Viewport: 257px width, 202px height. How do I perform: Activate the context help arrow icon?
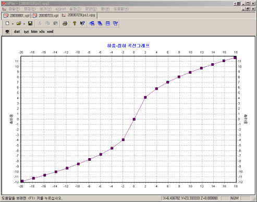(x=82, y=23)
